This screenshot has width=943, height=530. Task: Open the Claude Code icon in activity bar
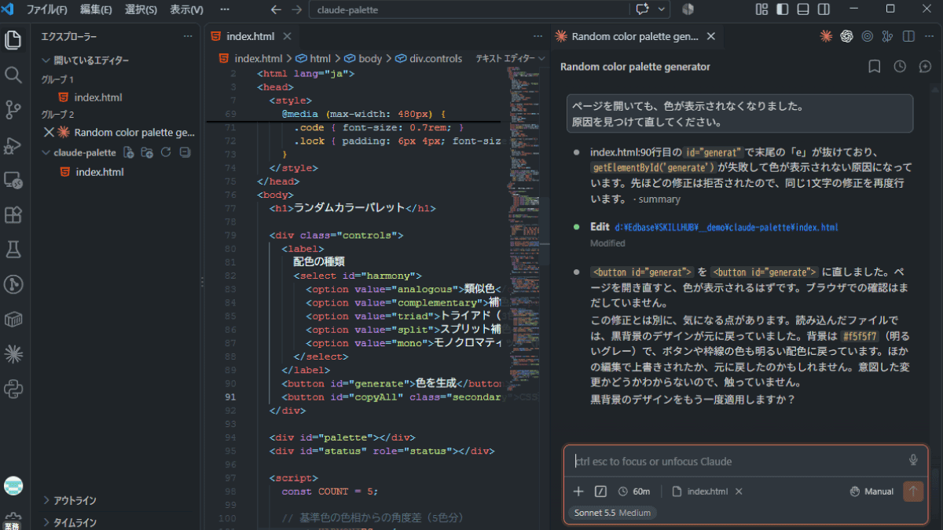click(x=13, y=354)
